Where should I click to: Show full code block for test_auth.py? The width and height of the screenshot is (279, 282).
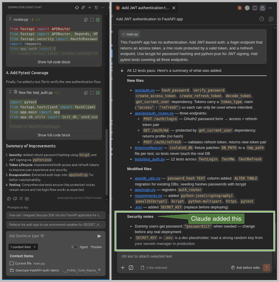(x=54, y=135)
